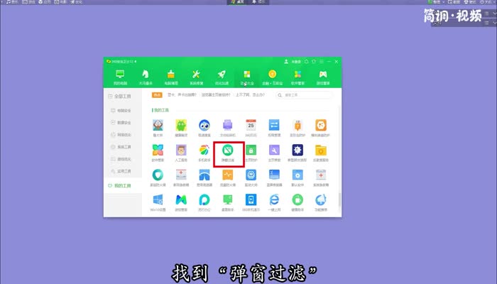Open the Win10设置 tool
The image size is (497, 284).
[158, 201]
